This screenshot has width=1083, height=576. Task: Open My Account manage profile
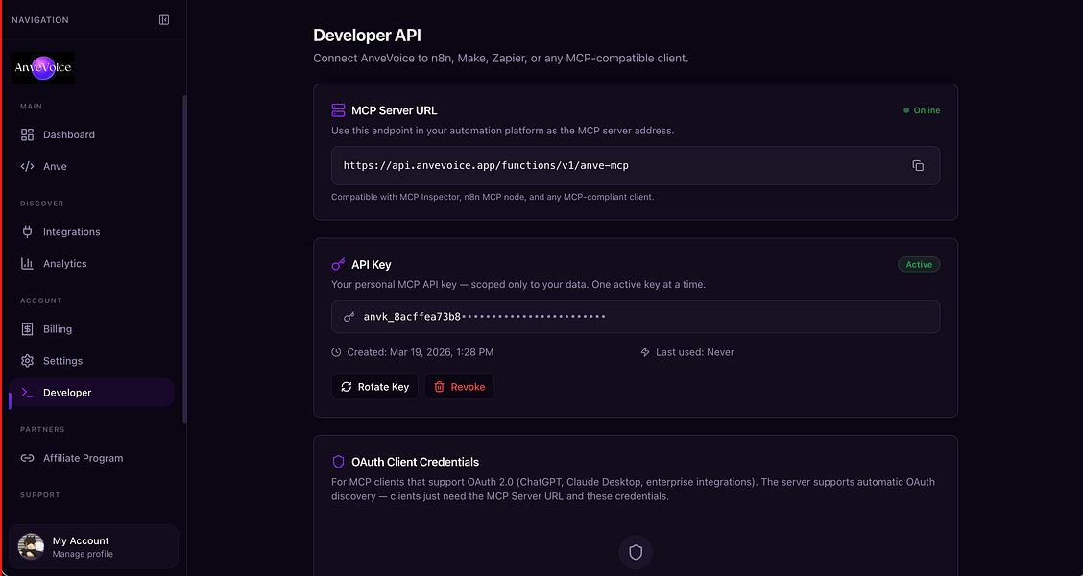click(x=93, y=546)
